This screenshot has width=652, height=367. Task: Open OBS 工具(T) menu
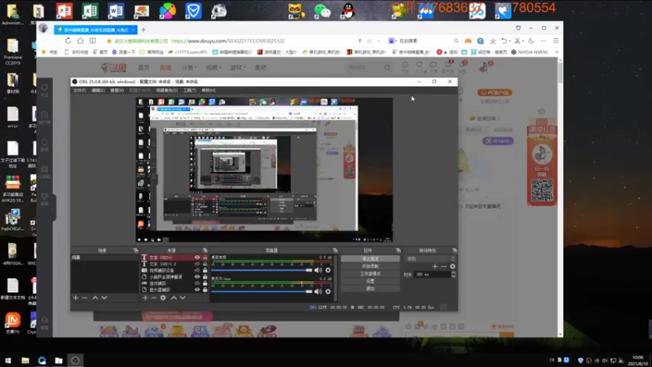(x=189, y=91)
